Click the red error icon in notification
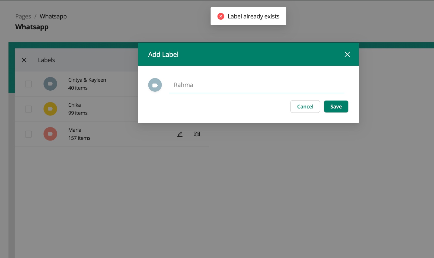 click(x=221, y=16)
